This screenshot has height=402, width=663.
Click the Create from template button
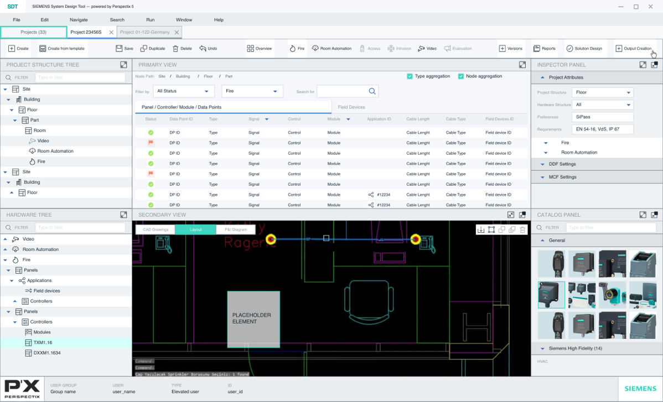point(61,48)
